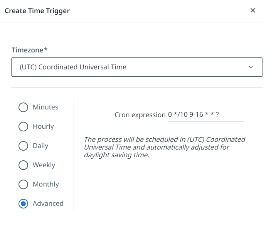The width and height of the screenshot is (276, 227).
Task: Click the chevron arrow in Timezone field
Action: (251, 67)
